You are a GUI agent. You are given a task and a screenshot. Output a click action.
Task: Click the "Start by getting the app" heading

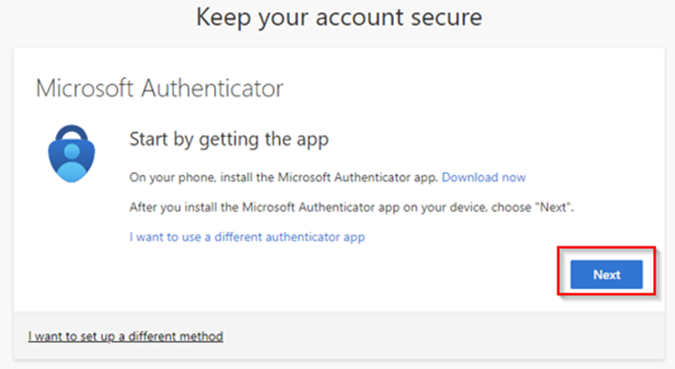(x=229, y=139)
